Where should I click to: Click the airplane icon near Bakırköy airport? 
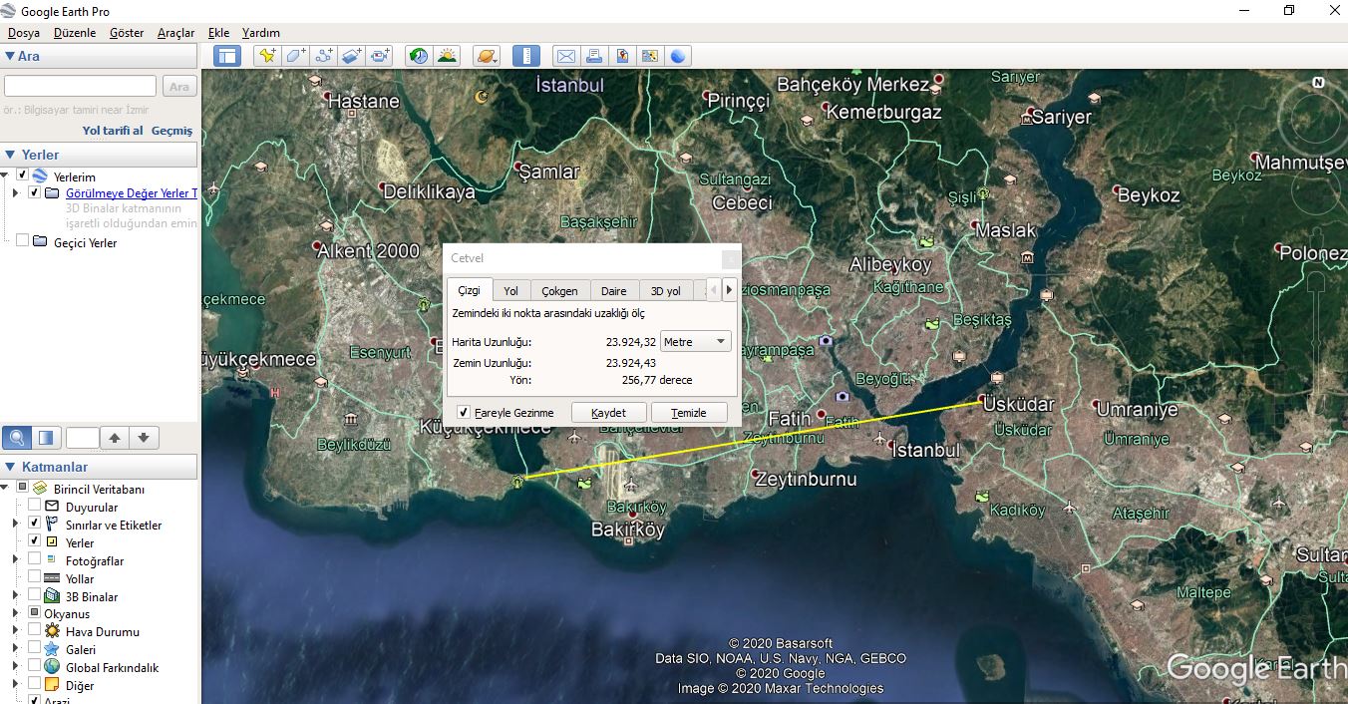[x=631, y=486]
